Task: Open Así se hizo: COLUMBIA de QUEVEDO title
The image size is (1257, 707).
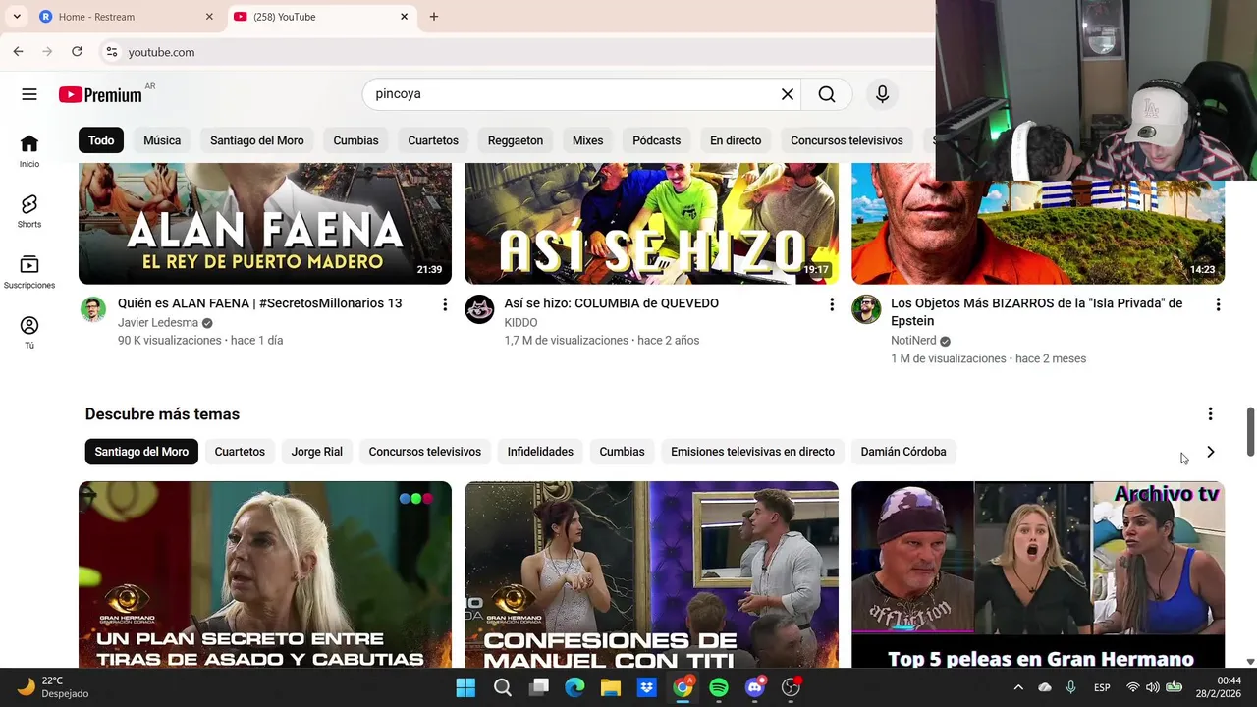Action: pos(611,303)
